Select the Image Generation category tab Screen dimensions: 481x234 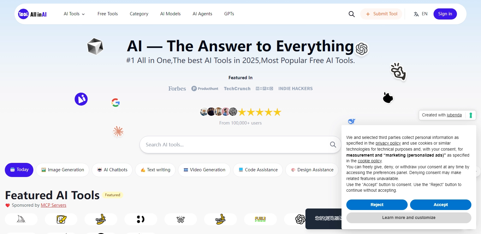[x=63, y=170]
